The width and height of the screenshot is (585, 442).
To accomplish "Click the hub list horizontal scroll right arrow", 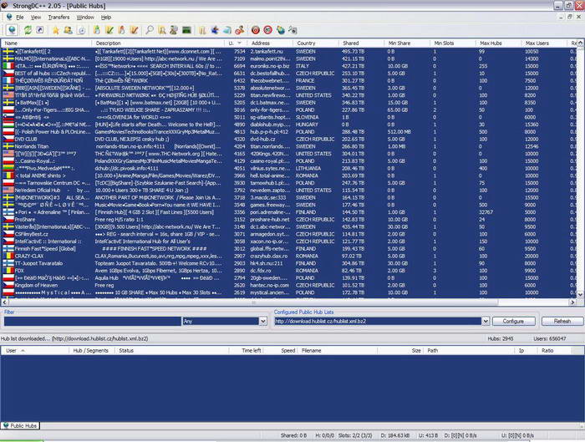I will (572, 302).
